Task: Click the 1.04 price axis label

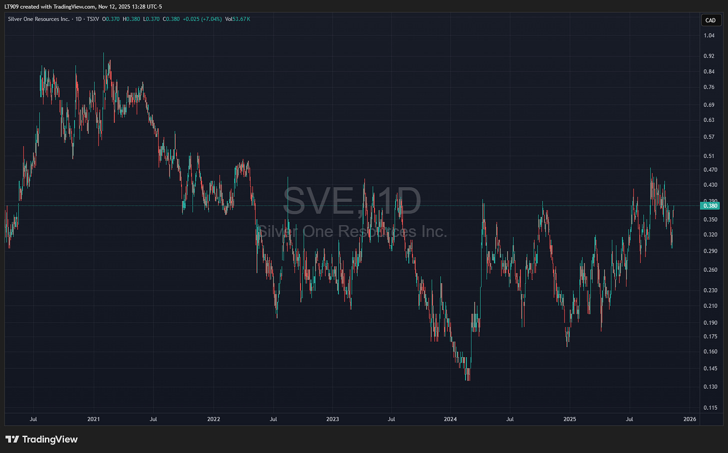Action: [x=709, y=35]
